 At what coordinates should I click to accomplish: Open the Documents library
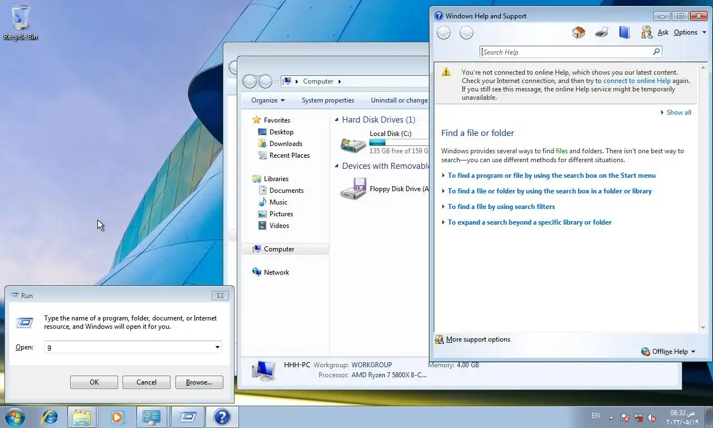(286, 191)
